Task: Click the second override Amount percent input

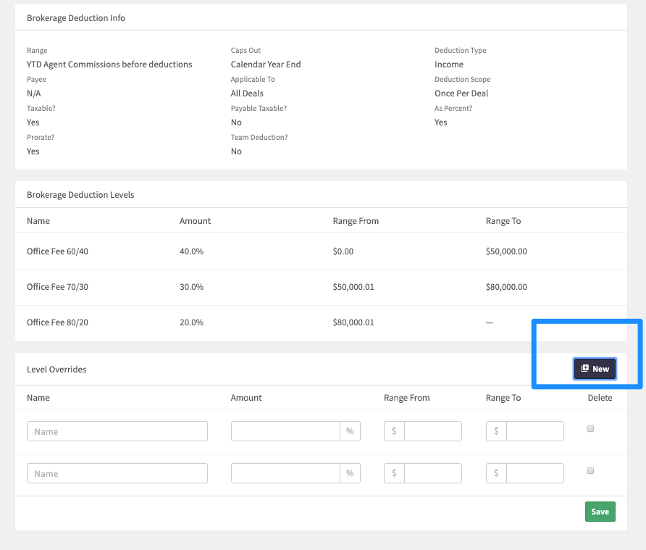Action: [x=285, y=473]
